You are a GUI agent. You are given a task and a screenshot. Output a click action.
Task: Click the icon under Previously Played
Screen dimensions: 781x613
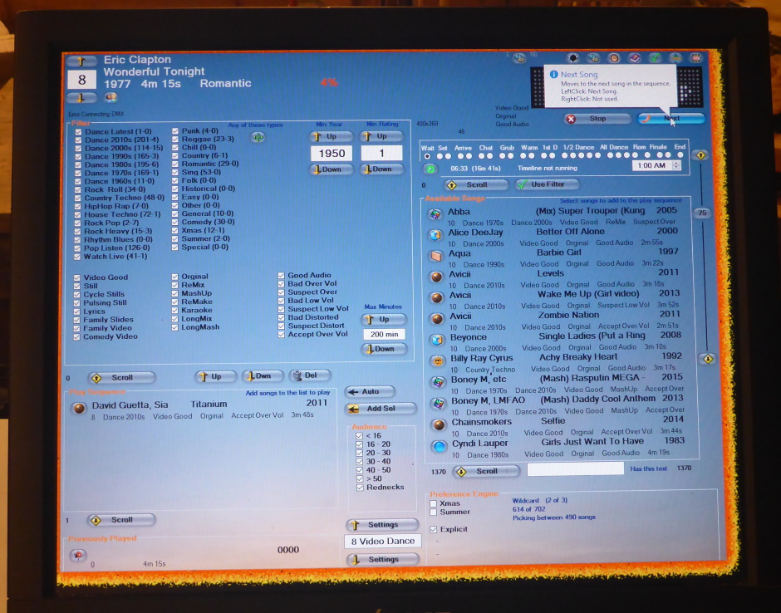78,555
